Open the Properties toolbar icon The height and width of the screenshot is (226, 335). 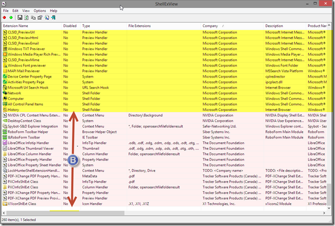40,18
